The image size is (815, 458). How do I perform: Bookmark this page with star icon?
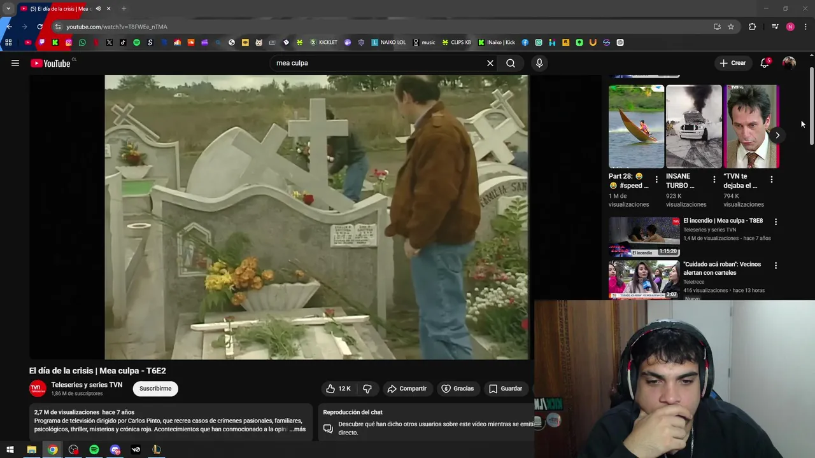[731, 27]
